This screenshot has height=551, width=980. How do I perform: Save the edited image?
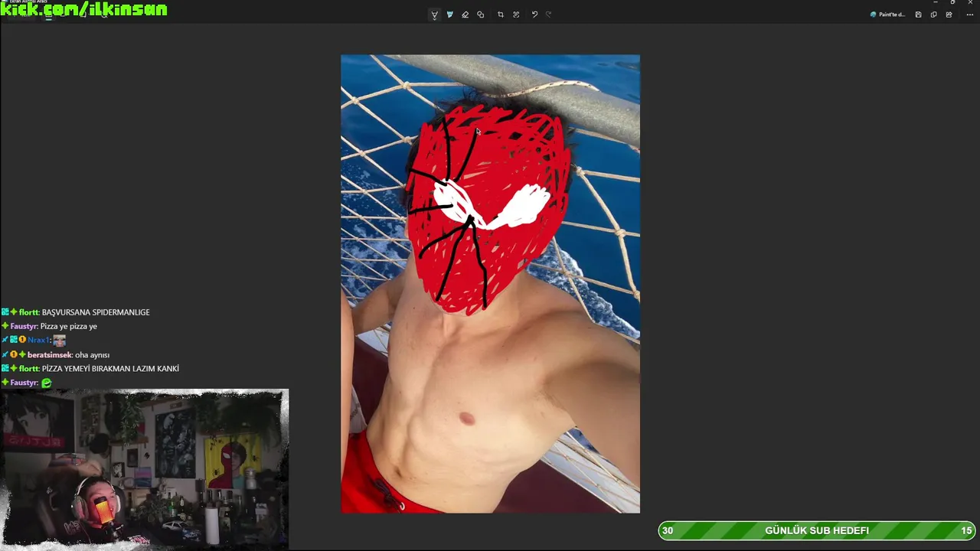coord(918,15)
